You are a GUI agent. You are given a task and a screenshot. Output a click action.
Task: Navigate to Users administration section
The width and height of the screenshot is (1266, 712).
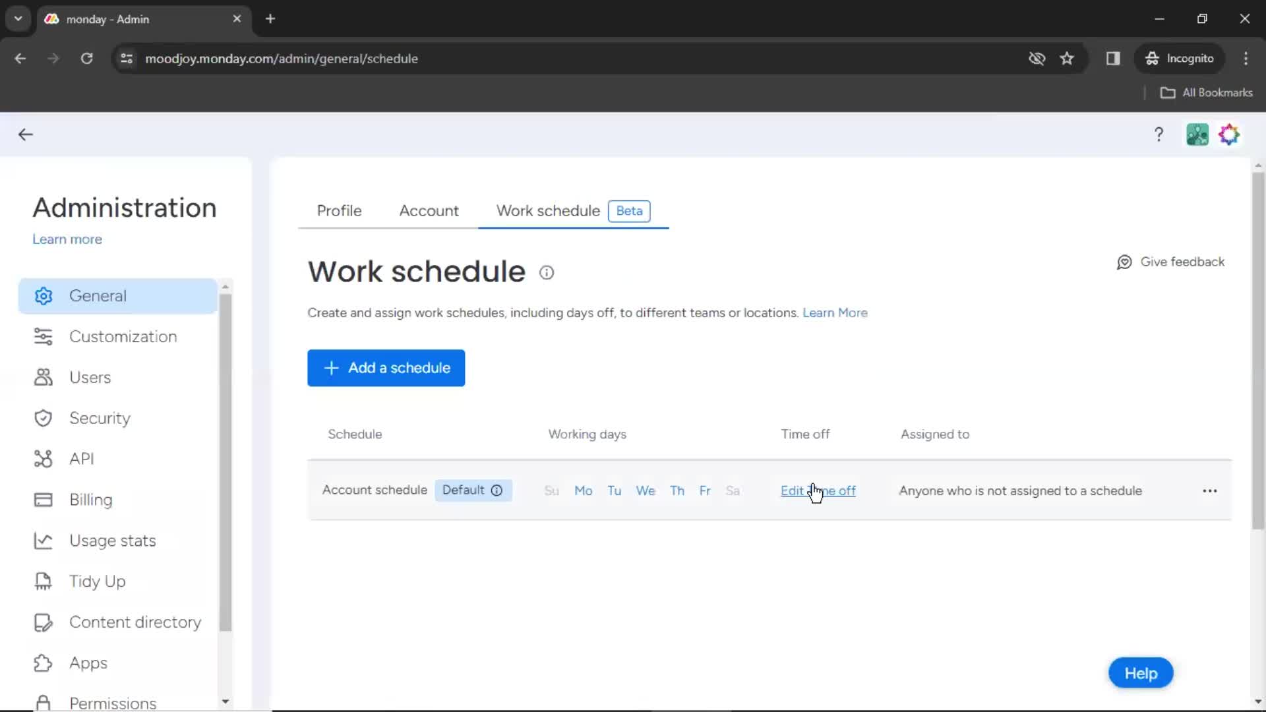tap(90, 377)
